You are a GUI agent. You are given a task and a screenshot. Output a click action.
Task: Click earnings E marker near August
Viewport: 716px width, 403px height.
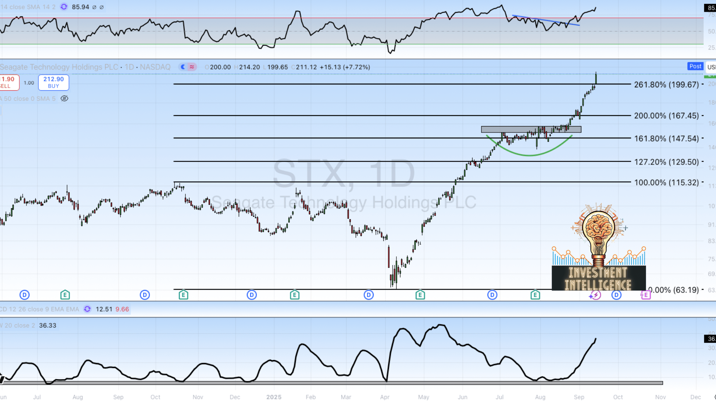(535, 295)
